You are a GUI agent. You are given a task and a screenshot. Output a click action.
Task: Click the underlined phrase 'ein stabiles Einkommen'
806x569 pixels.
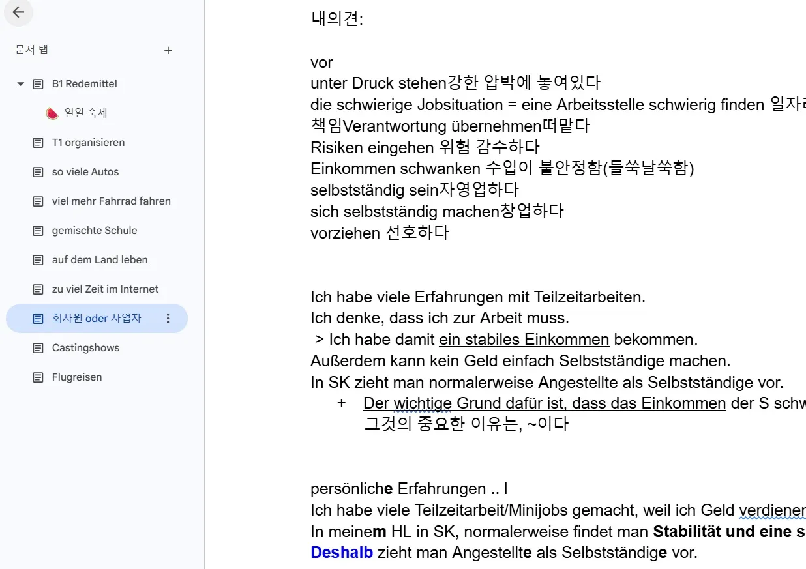[524, 340]
